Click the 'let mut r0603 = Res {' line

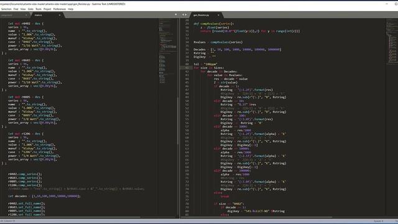pos(25,60)
